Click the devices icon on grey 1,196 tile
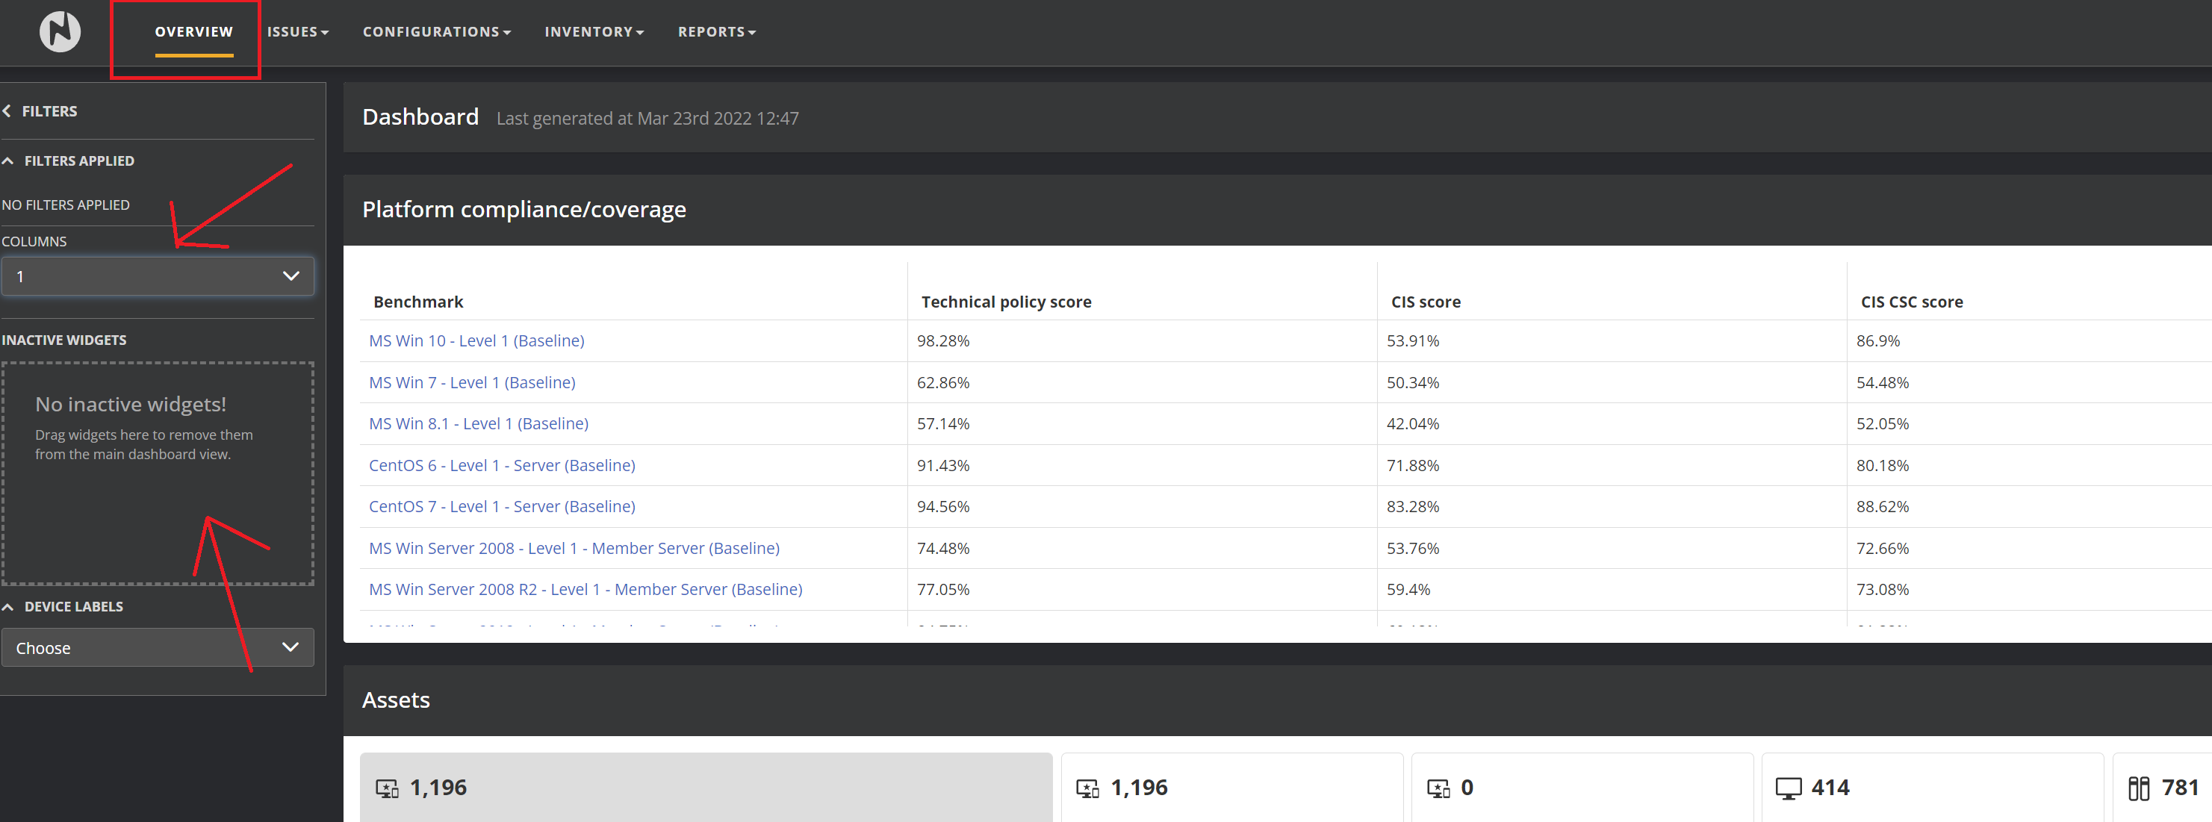This screenshot has height=822, width=2212. (x=388, y=788)
